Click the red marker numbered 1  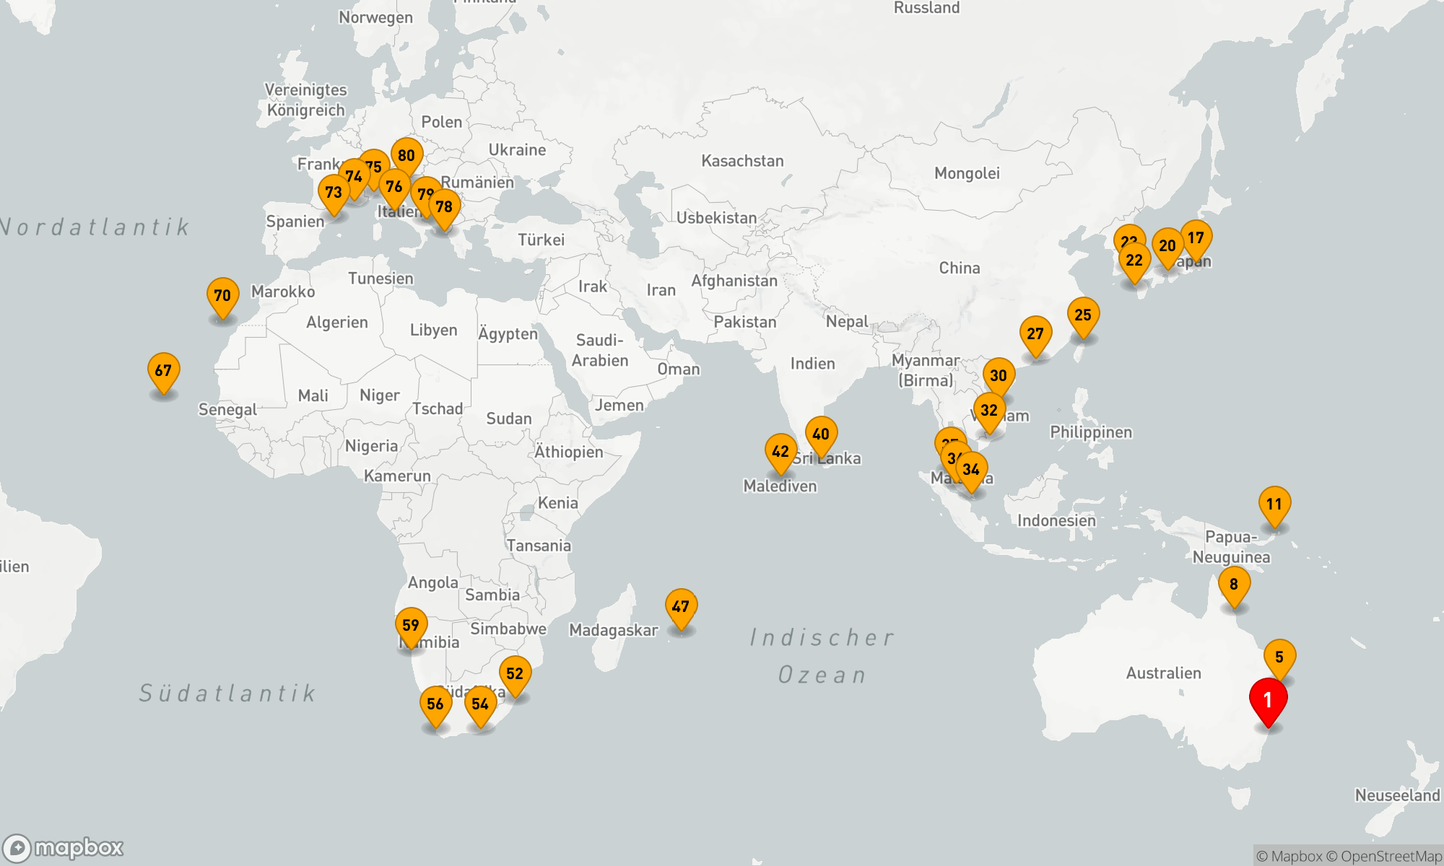point(1268,699)
